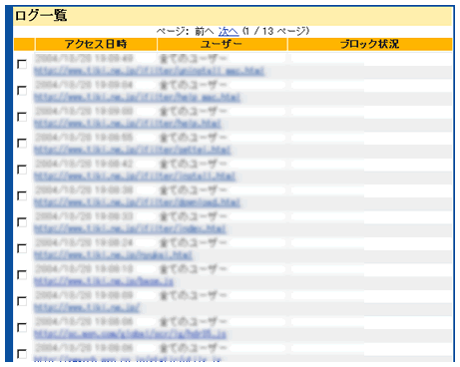
Task: Tick the download.html row checkbox
Action: tap(22, 196)
